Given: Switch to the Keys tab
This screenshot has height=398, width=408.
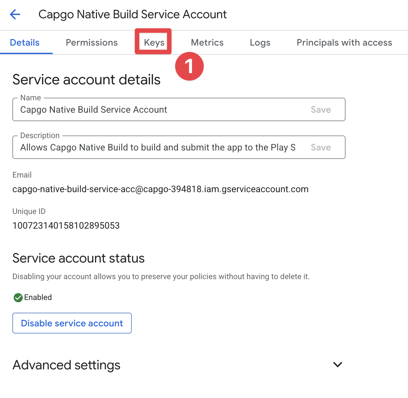Looking at the screenshot, I should click(153, 42).
